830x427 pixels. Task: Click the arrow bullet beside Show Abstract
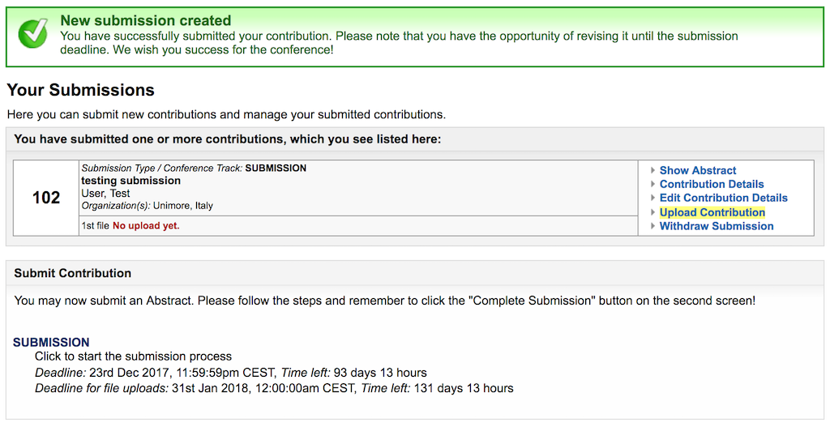pyautogui.click(x=652, y=170)
